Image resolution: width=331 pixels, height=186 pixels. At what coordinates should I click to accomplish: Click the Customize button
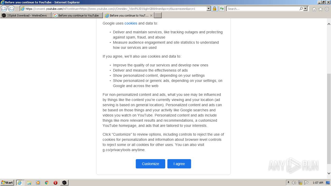pyautogui.click(x=151, y=164)
